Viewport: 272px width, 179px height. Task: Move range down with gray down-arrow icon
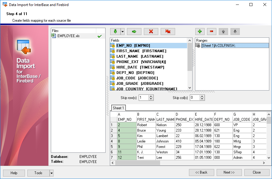[x=235, y=31]
